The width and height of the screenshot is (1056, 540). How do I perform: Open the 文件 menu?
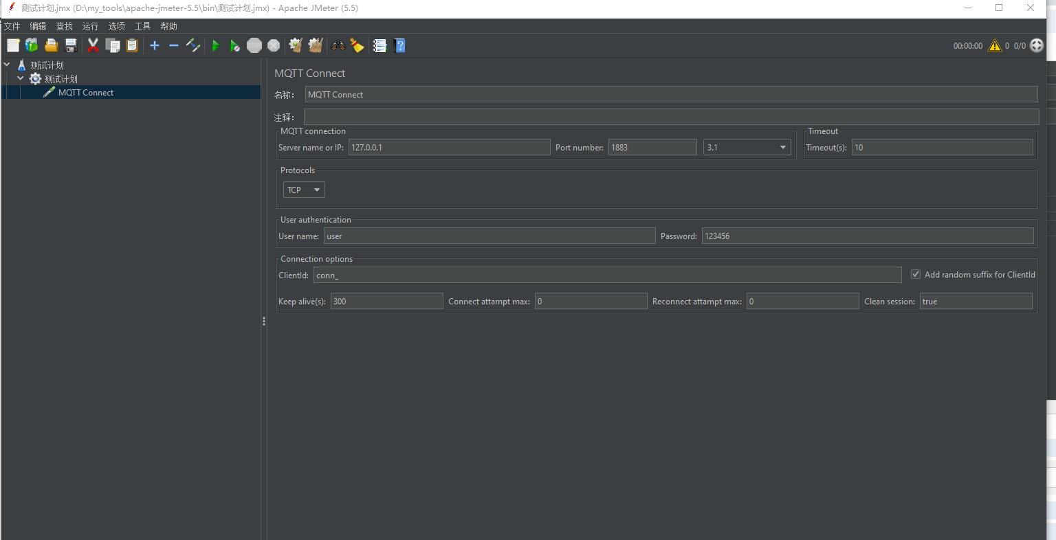tap(12, 26)
